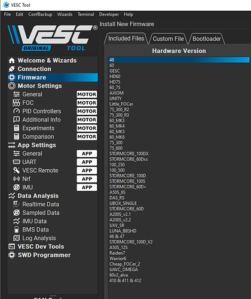
Task: Click the MOTOR badge beside Comparison
Action: point(87,136)
